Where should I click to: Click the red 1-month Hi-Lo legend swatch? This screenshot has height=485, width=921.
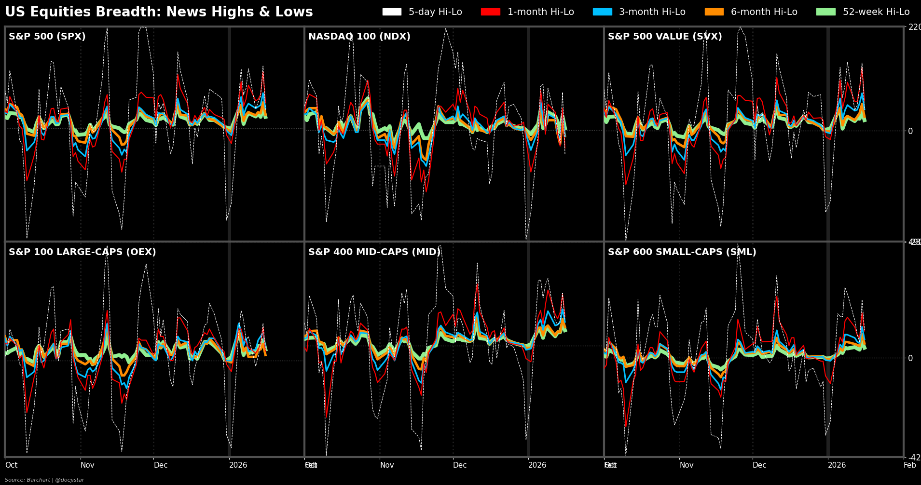490,12
